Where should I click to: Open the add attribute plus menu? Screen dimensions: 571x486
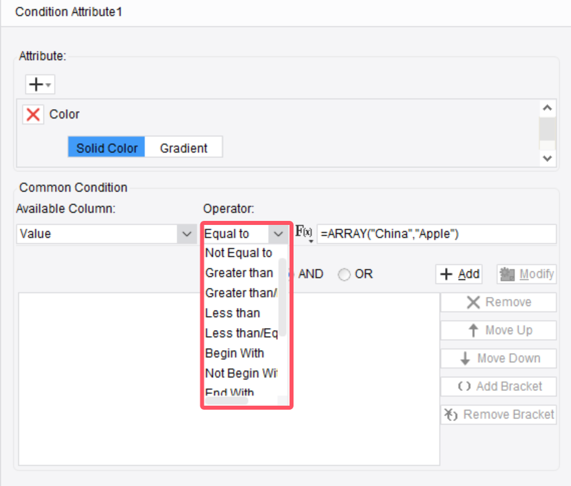(x=40, y=84)
